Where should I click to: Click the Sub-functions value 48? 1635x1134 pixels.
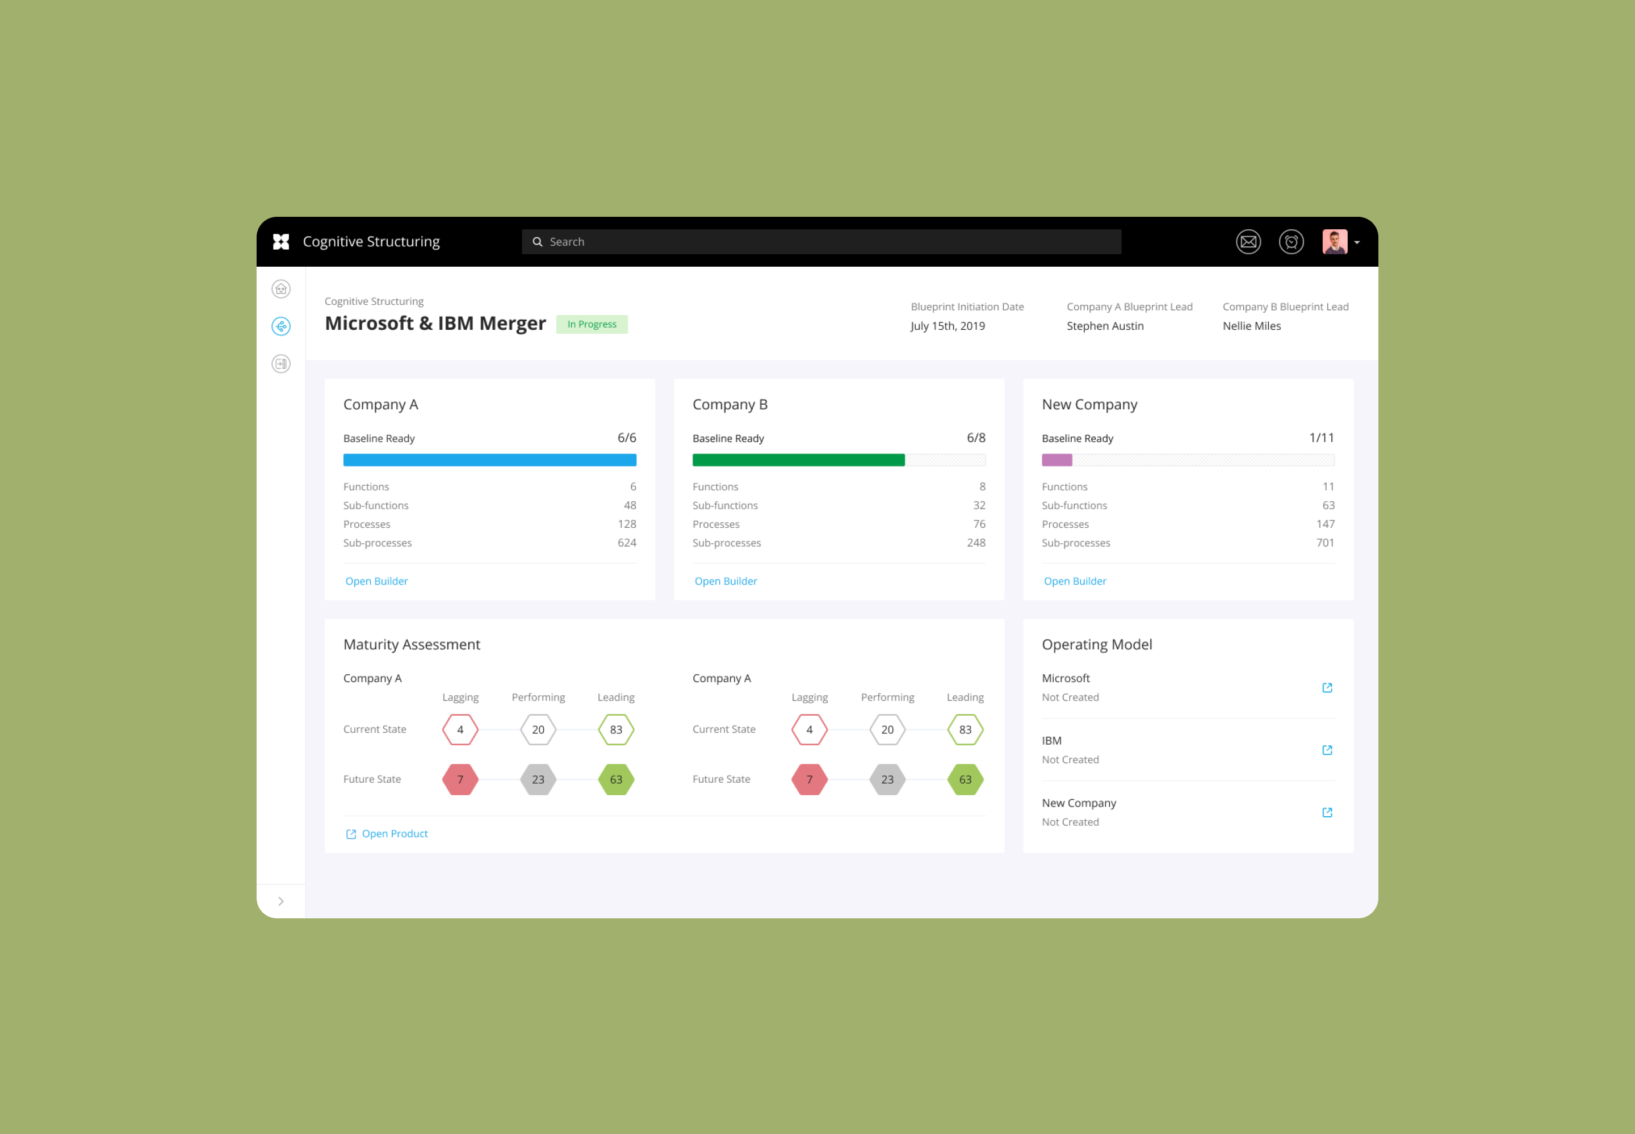pyautogui.click(x=630, y=506)
